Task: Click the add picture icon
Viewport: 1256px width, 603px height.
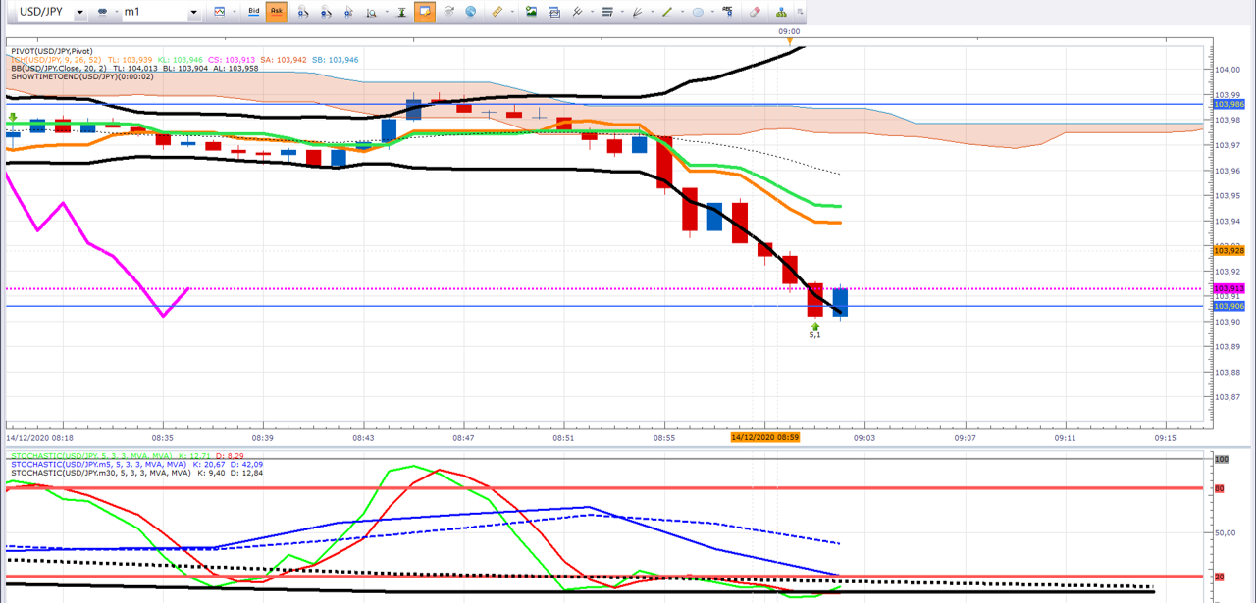Action: 531,12
